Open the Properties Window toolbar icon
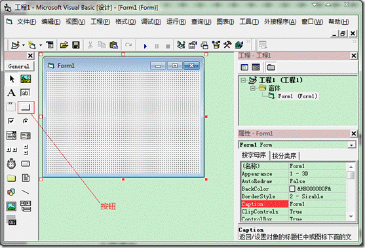The height and width of the screenshot is (248, 365). point(193,45)
